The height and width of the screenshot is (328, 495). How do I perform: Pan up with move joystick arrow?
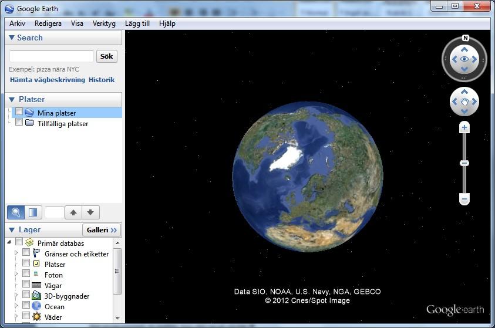tap(464, 92)
